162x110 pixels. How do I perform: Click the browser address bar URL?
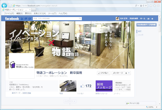coord(37,6)
